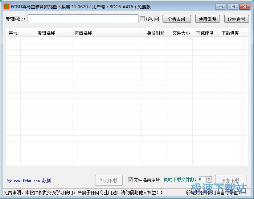Maximize the FCBU downloader window

pos(232,7)
